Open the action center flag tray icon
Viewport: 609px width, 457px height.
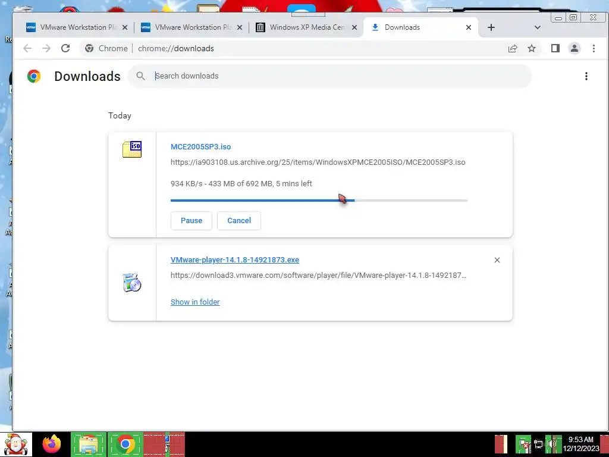click(523, 444)
